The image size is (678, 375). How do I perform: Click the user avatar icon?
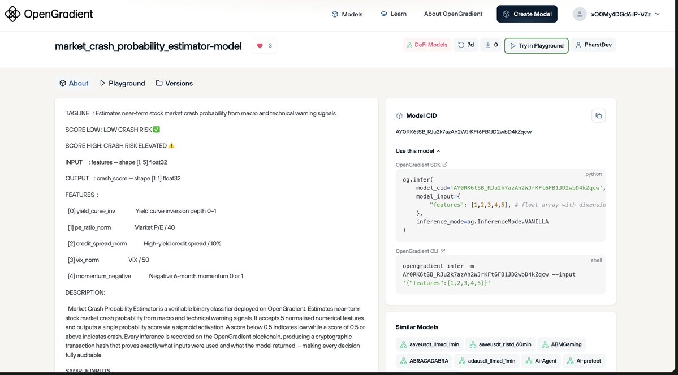pos(580,14)
